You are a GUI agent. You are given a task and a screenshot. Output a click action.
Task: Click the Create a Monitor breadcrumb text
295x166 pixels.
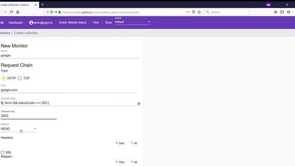[x=26, y=33]
